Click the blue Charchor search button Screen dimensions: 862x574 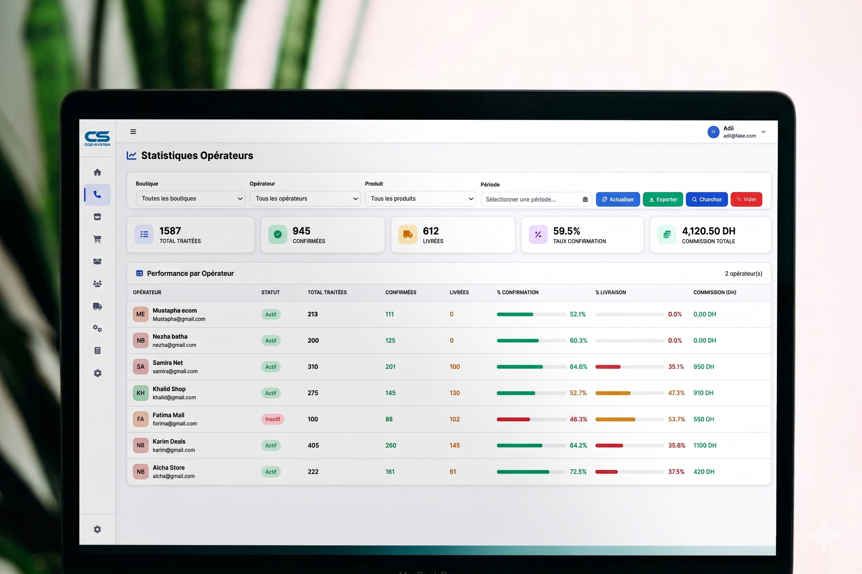click(707, 199)
